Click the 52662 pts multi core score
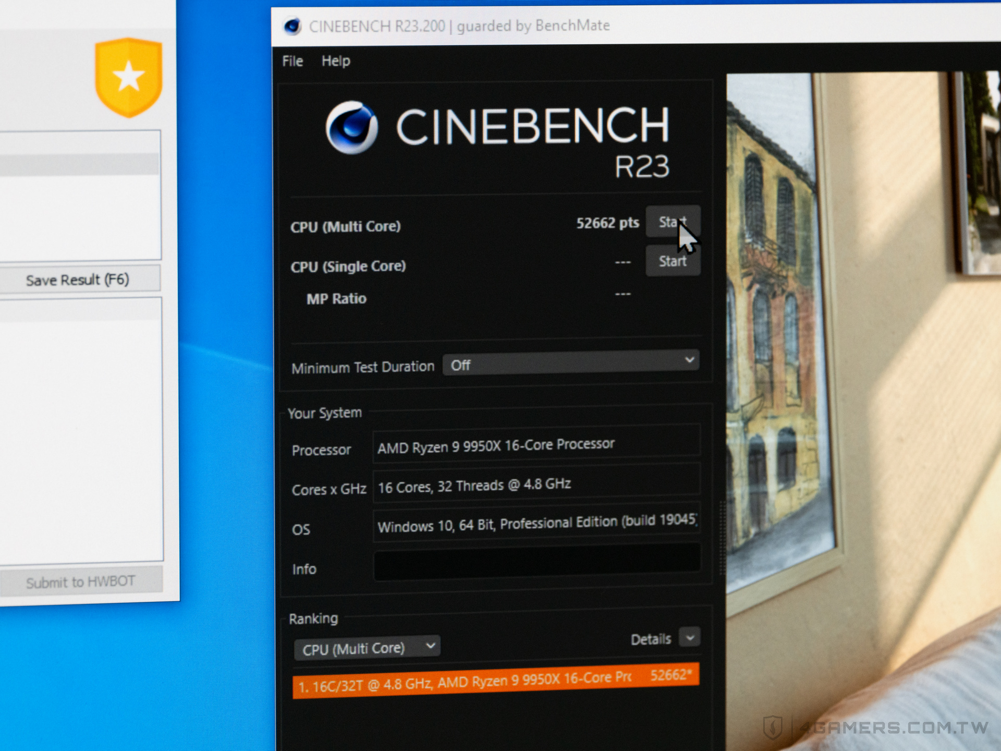Image resolution: width=1001 pixels, height=751 pixels. (x=607, y=223)
